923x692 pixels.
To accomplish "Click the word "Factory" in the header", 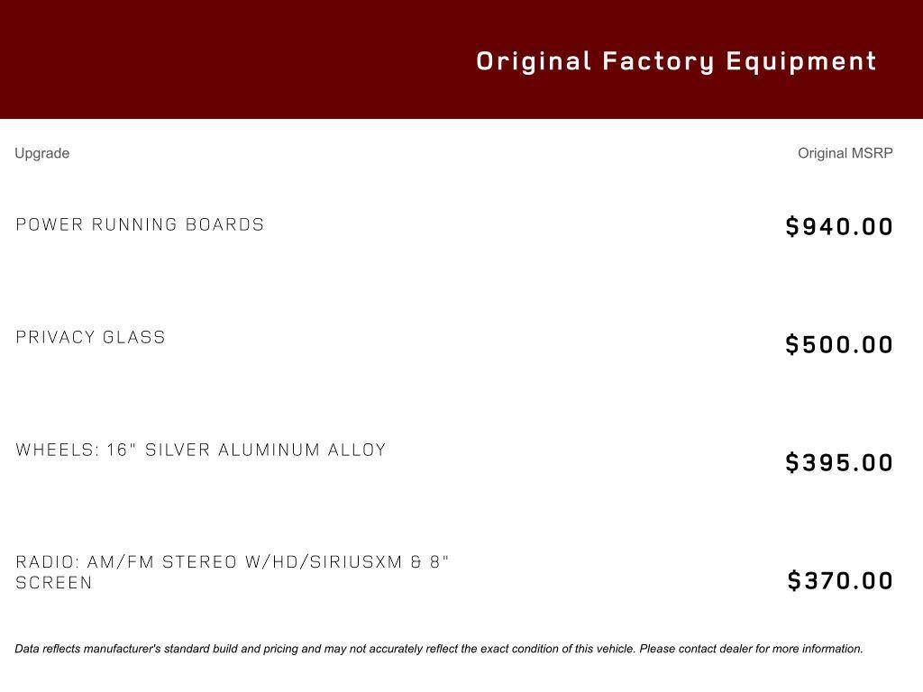I will pos(658,61).
